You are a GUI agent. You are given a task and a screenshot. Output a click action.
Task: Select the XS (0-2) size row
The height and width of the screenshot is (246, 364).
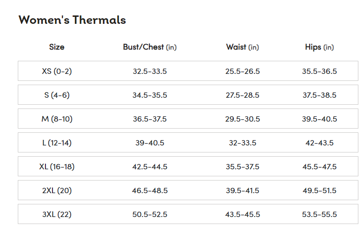[x=188, y=71]
